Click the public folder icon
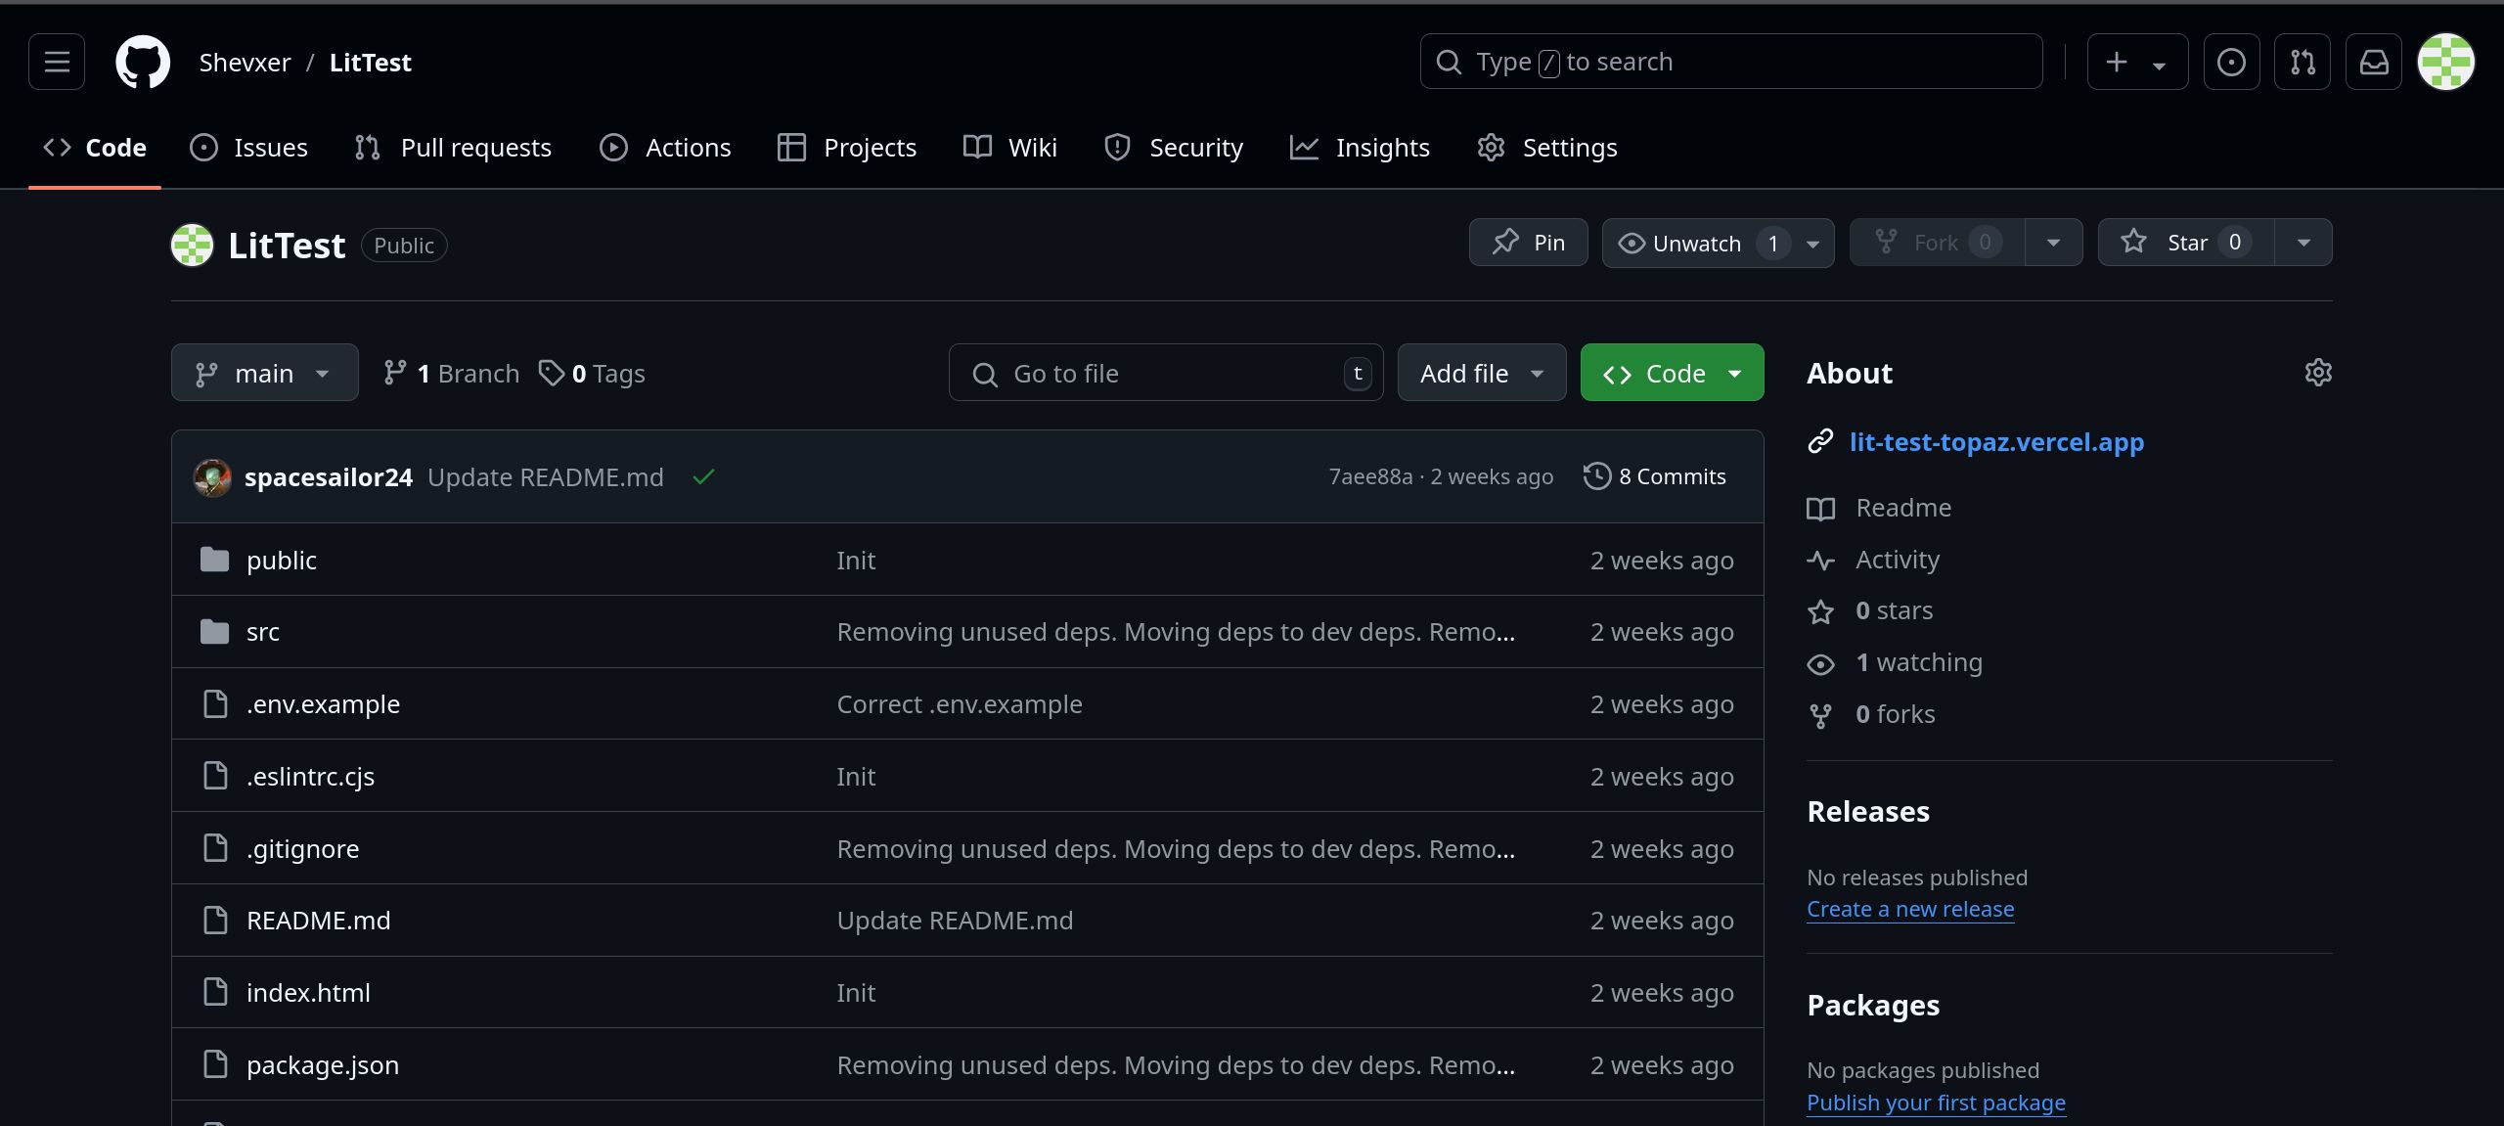The width and height of the screenshot is (2504, 1126). [x=214, y=560]
